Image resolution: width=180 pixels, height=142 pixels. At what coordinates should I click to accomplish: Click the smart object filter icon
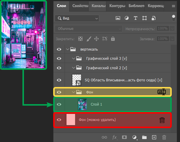(x=153, y=18)
